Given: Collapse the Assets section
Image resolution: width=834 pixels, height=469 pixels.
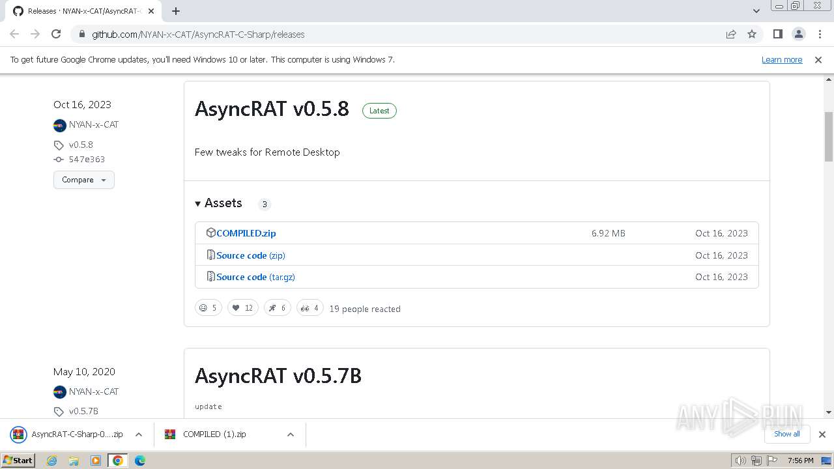Looking at the screenshot, I should 219,203.
